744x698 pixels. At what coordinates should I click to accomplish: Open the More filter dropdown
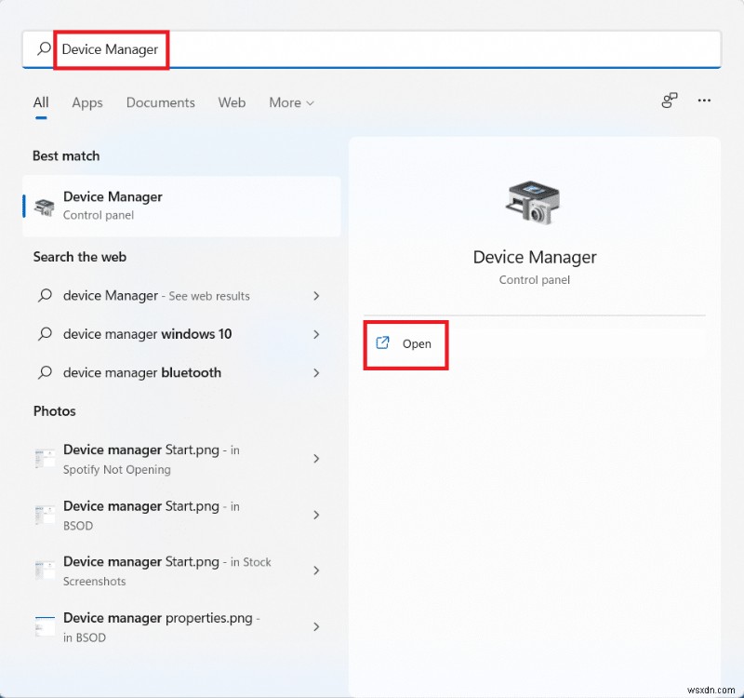[291, 102]
